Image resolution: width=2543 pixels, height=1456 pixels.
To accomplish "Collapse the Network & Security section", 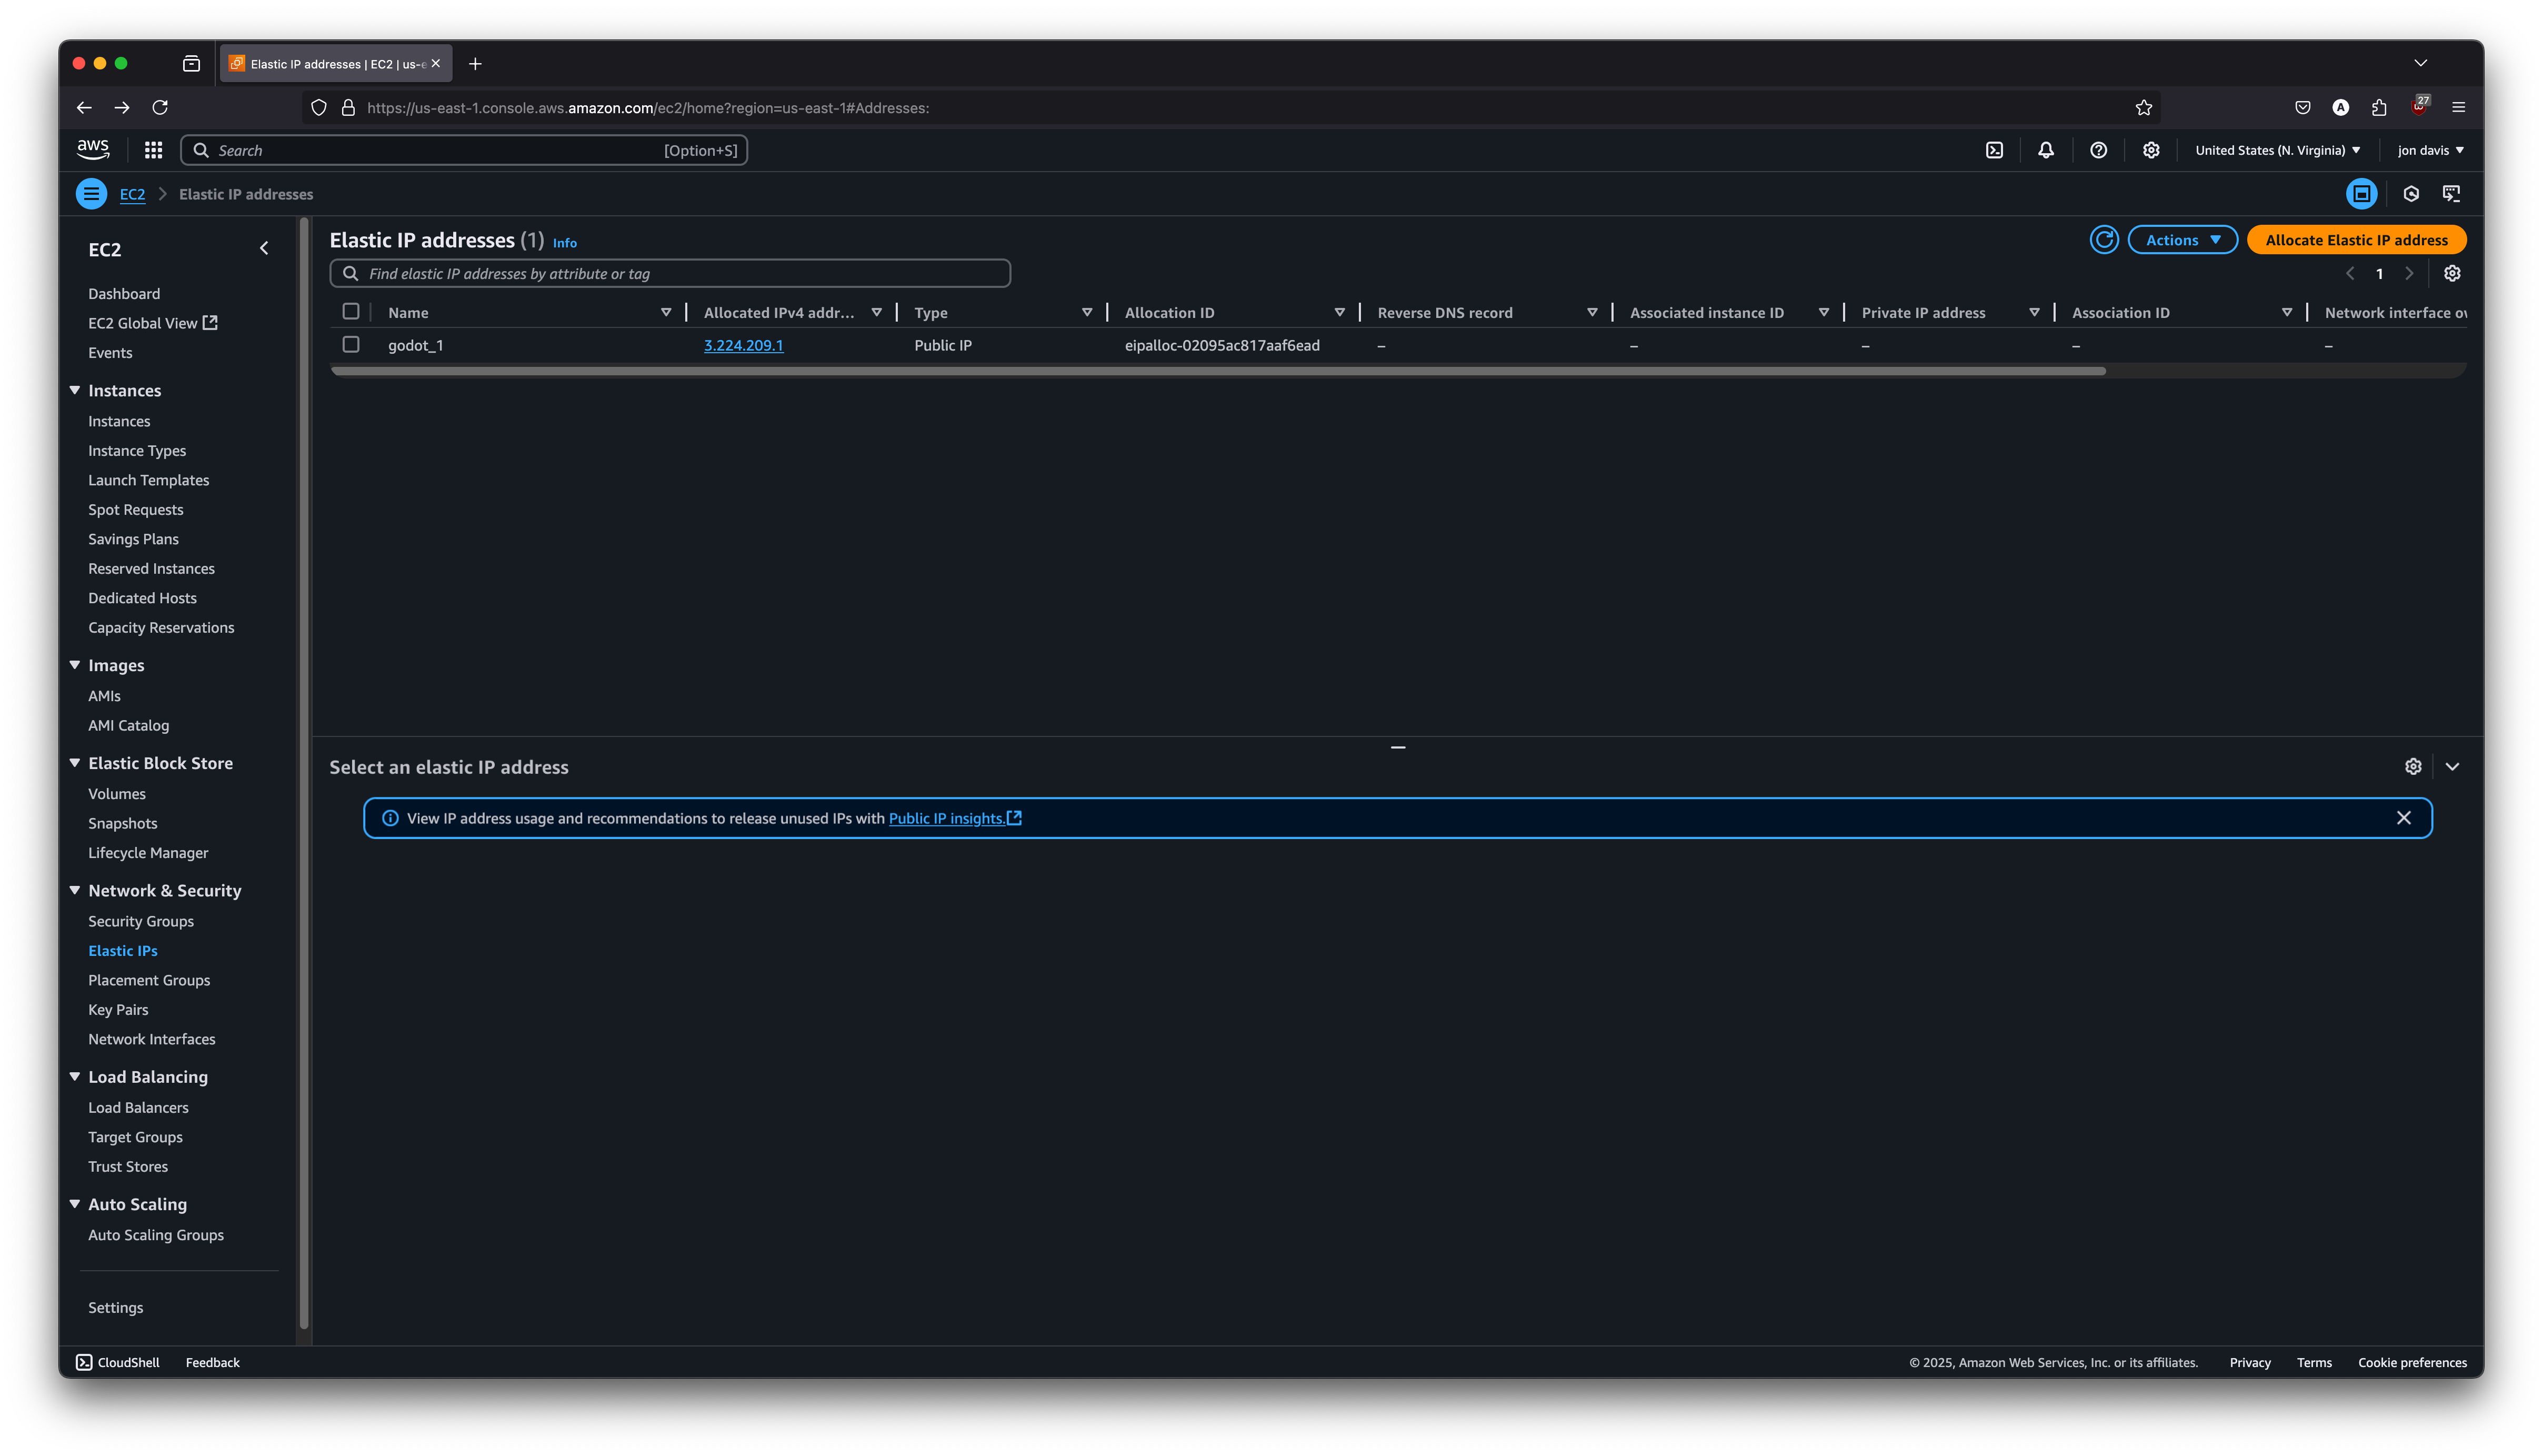I will click(x=75, y=890).
